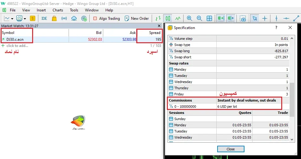Tile chart windows with grid icon

pos(209,19)
